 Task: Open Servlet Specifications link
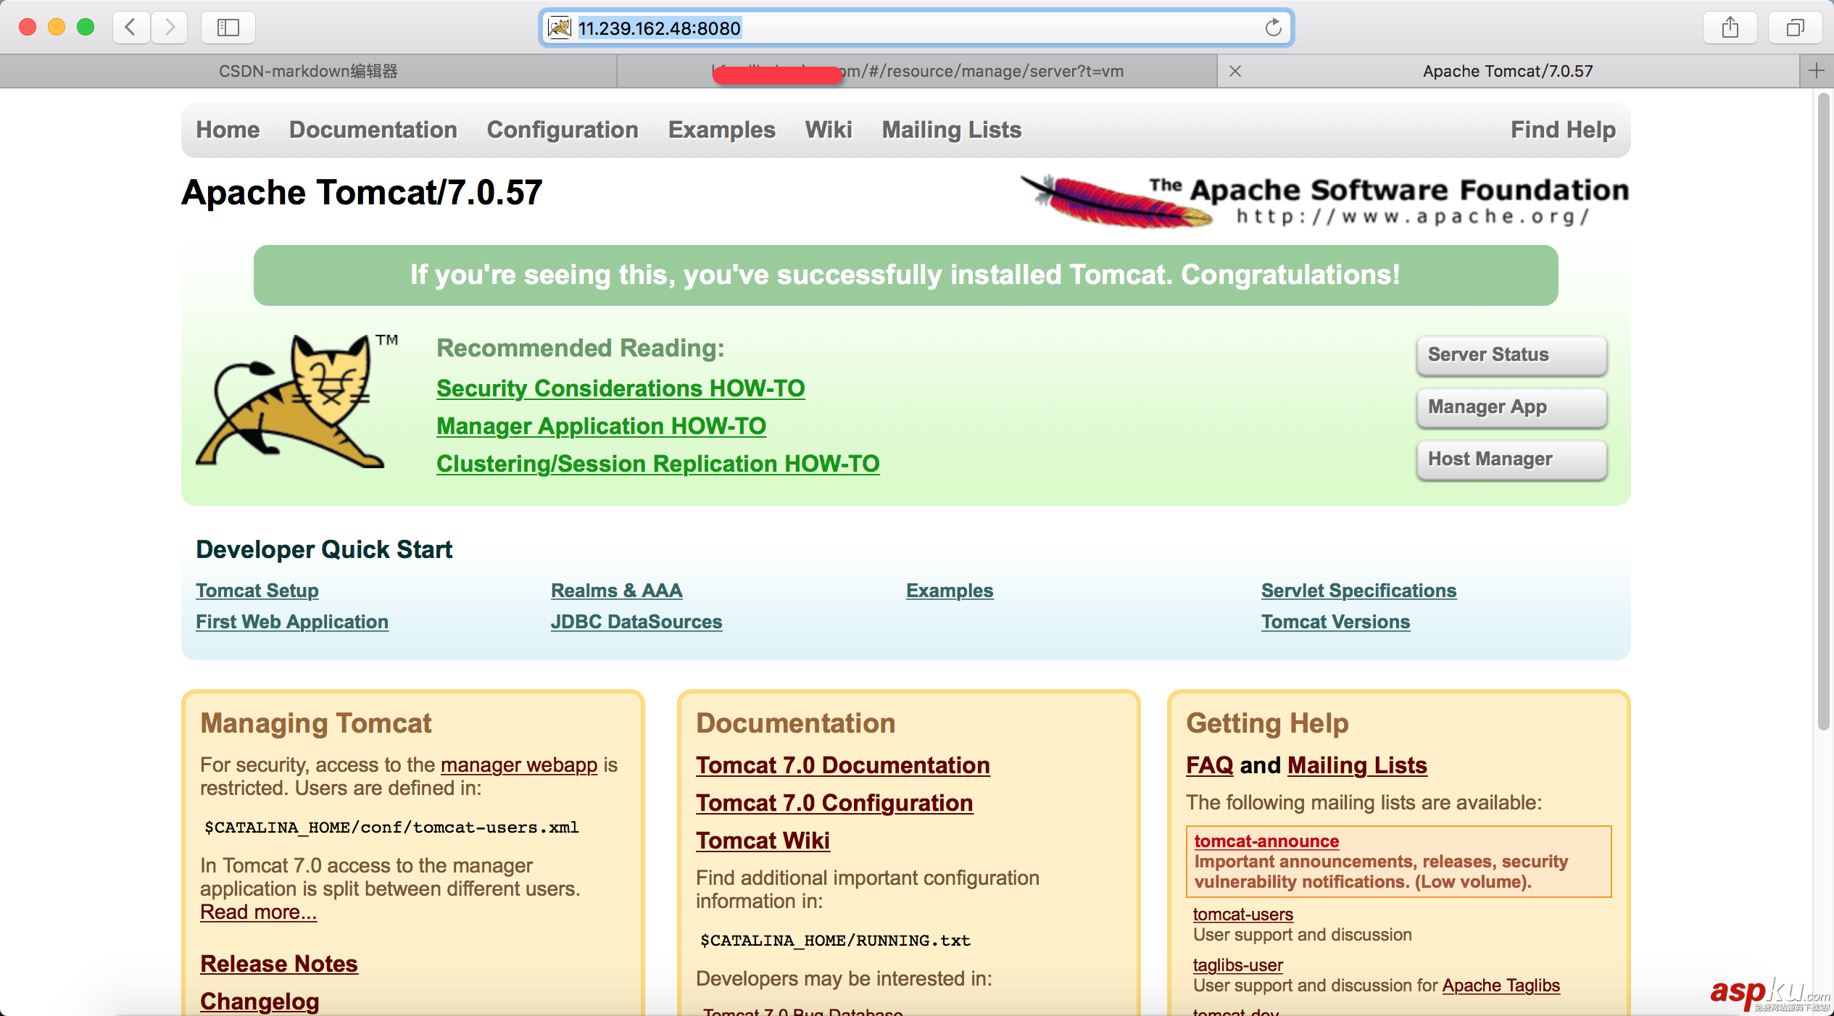(1358, 591)
